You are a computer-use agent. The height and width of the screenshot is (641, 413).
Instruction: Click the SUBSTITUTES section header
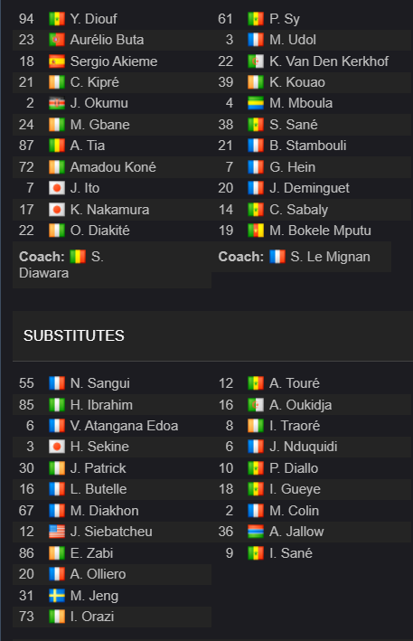[74, 335]
